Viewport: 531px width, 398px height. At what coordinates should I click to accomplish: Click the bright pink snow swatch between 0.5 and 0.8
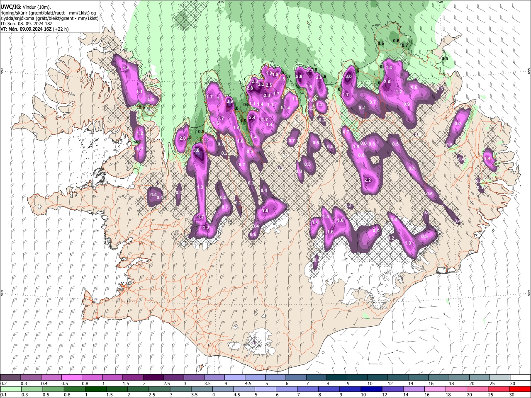tap(72, 377)
